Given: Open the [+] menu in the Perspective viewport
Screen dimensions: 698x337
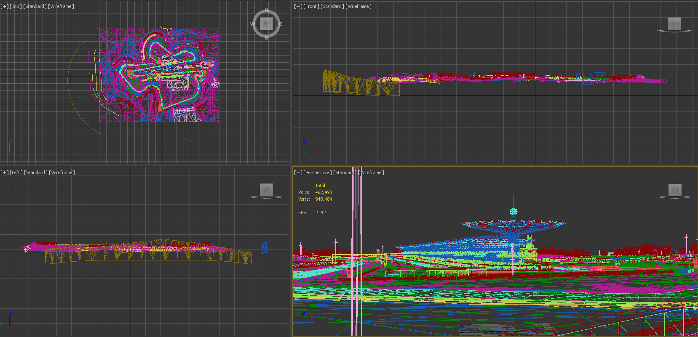Looking at the screenshot, I should (x=298, y=172).
